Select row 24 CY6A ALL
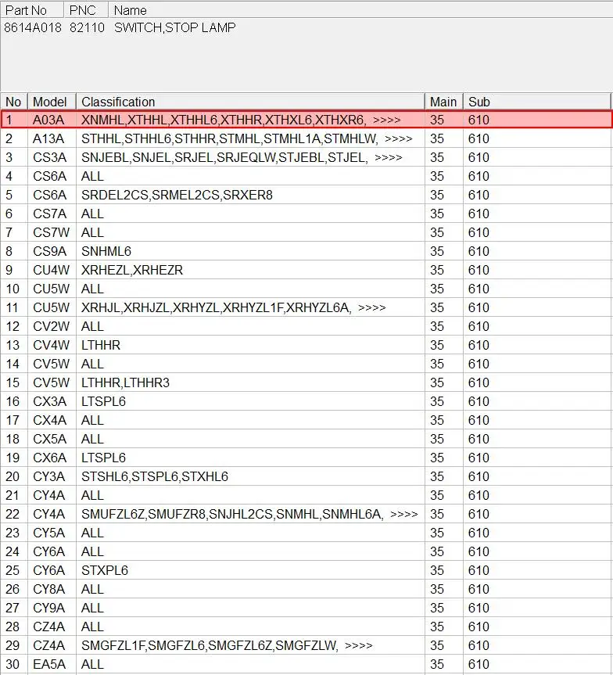613x675 pixels. tap(306, 552)
